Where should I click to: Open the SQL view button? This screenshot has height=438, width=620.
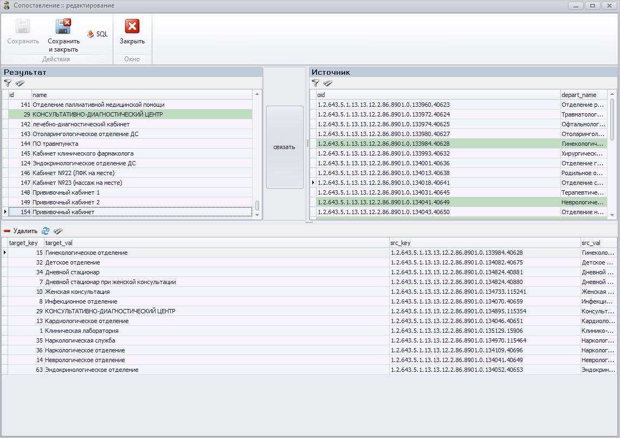coord(98,34)
